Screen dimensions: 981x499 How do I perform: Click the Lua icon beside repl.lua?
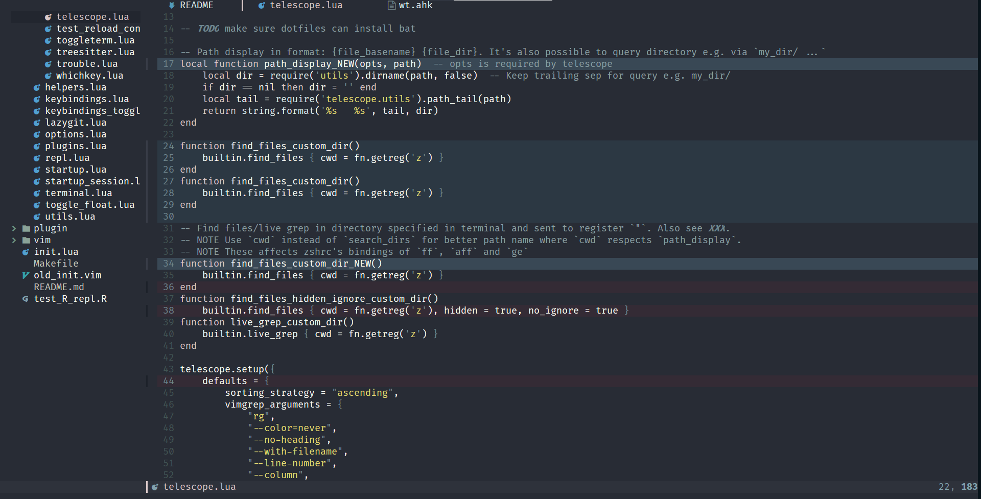pos(37,158)
